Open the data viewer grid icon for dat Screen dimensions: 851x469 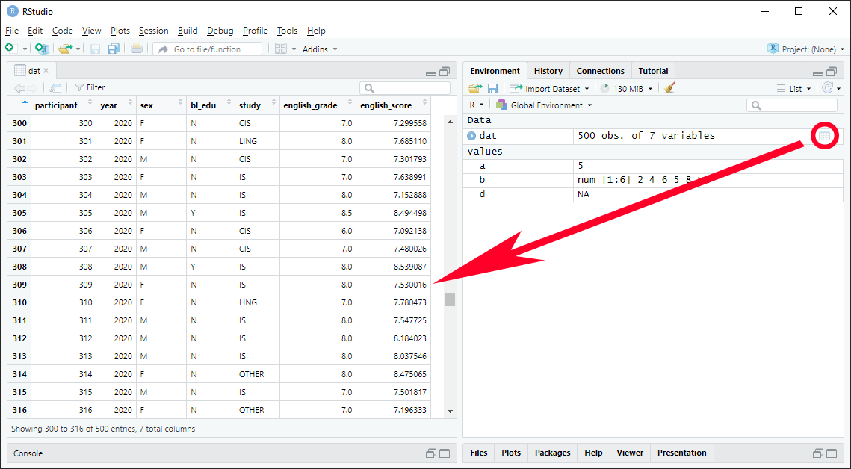pos(824,136)
